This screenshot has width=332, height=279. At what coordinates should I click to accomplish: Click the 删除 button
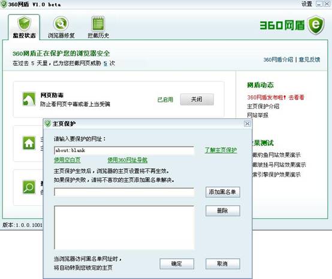pos(222,211)
